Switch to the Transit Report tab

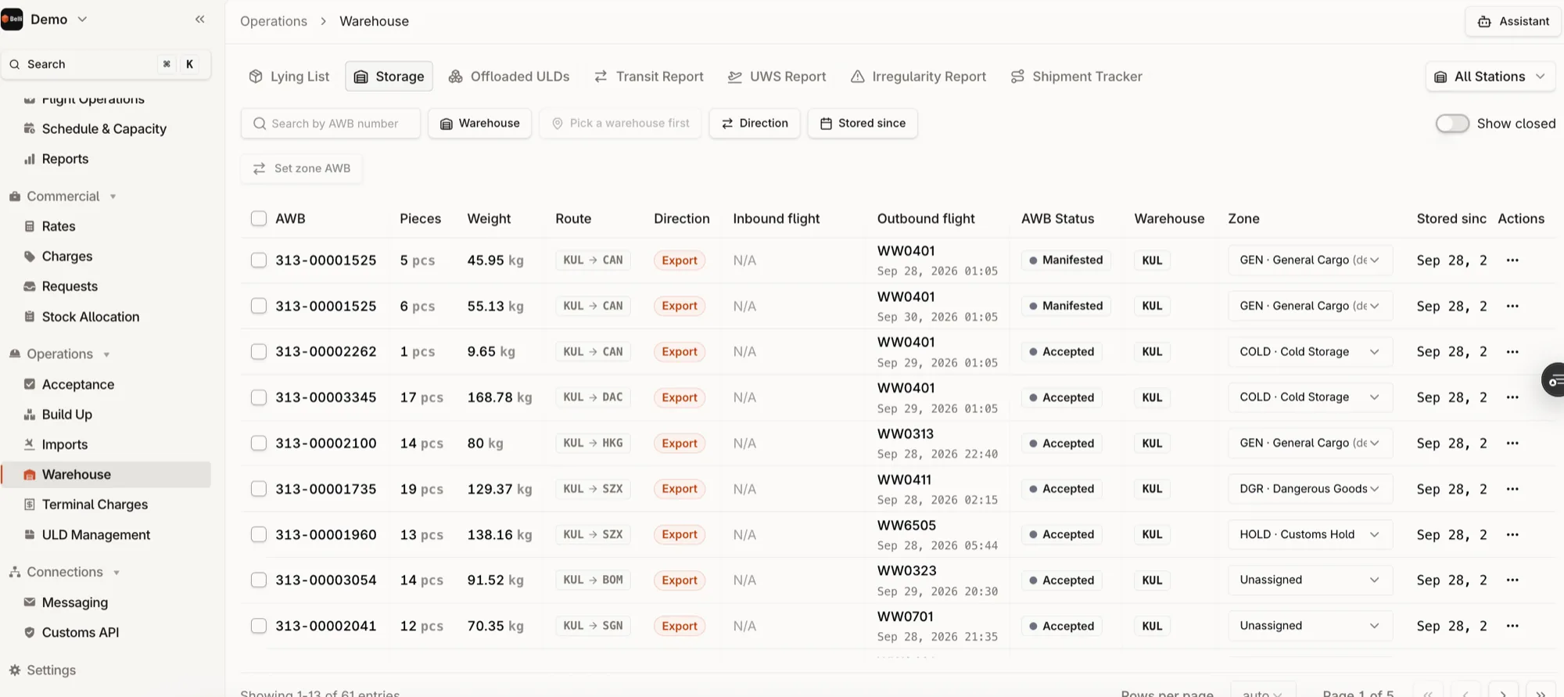click(649, 77)
